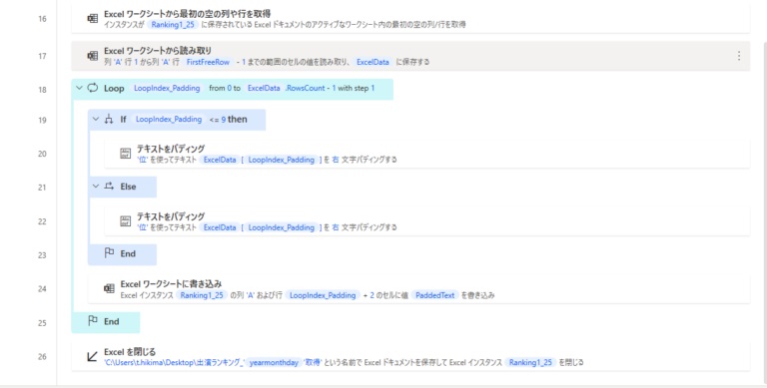Click the Excel icon on step 17 read action
The height and width of the screenshot is (388, 767).
[x=93, y=56]
